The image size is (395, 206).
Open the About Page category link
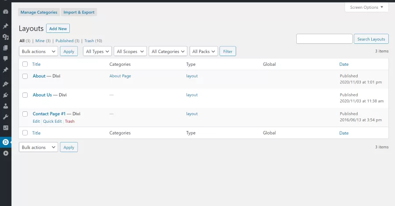point(120,76)
